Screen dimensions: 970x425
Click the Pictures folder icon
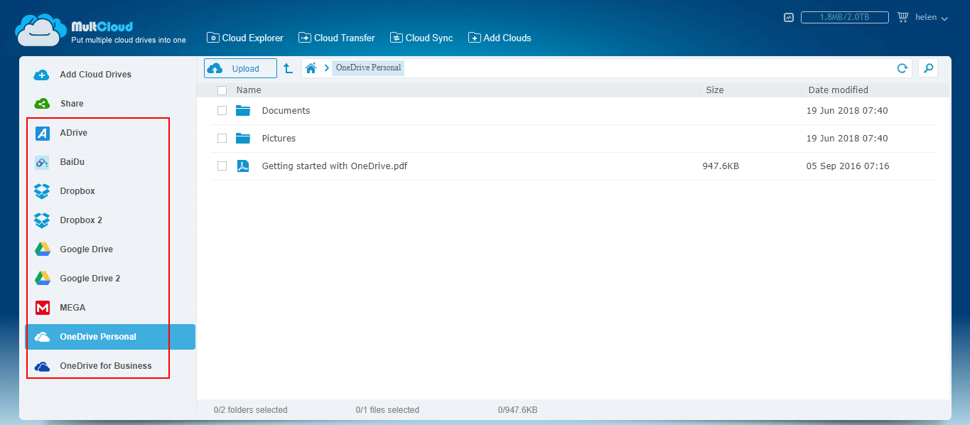click(x=243, y=138)
